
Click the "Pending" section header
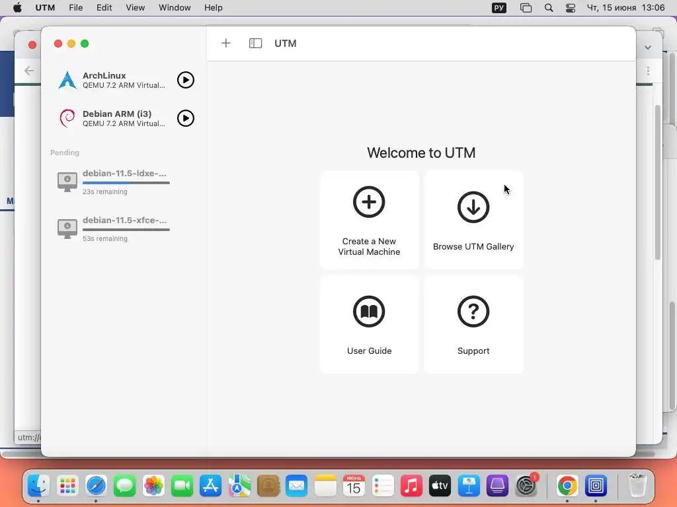click(x=65, y=152)
